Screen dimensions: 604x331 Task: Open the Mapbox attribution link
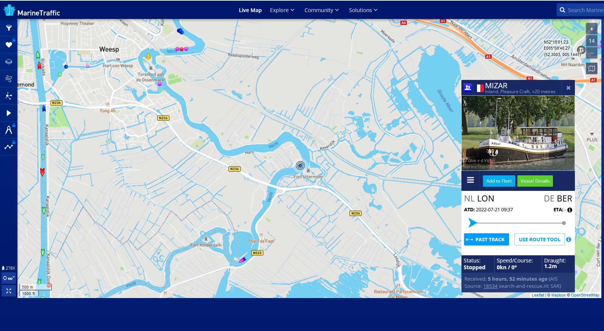click(559, 295)
